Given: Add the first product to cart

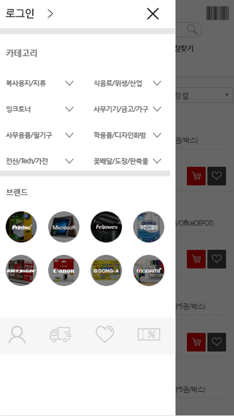Looking at the screenshot, I should (196, 176).
